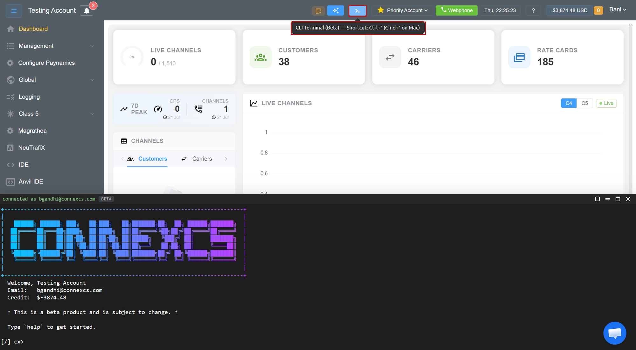Click the terminal pop-out square icon
This screenshot has width=636, height=350.
click(x=597, y=199)
